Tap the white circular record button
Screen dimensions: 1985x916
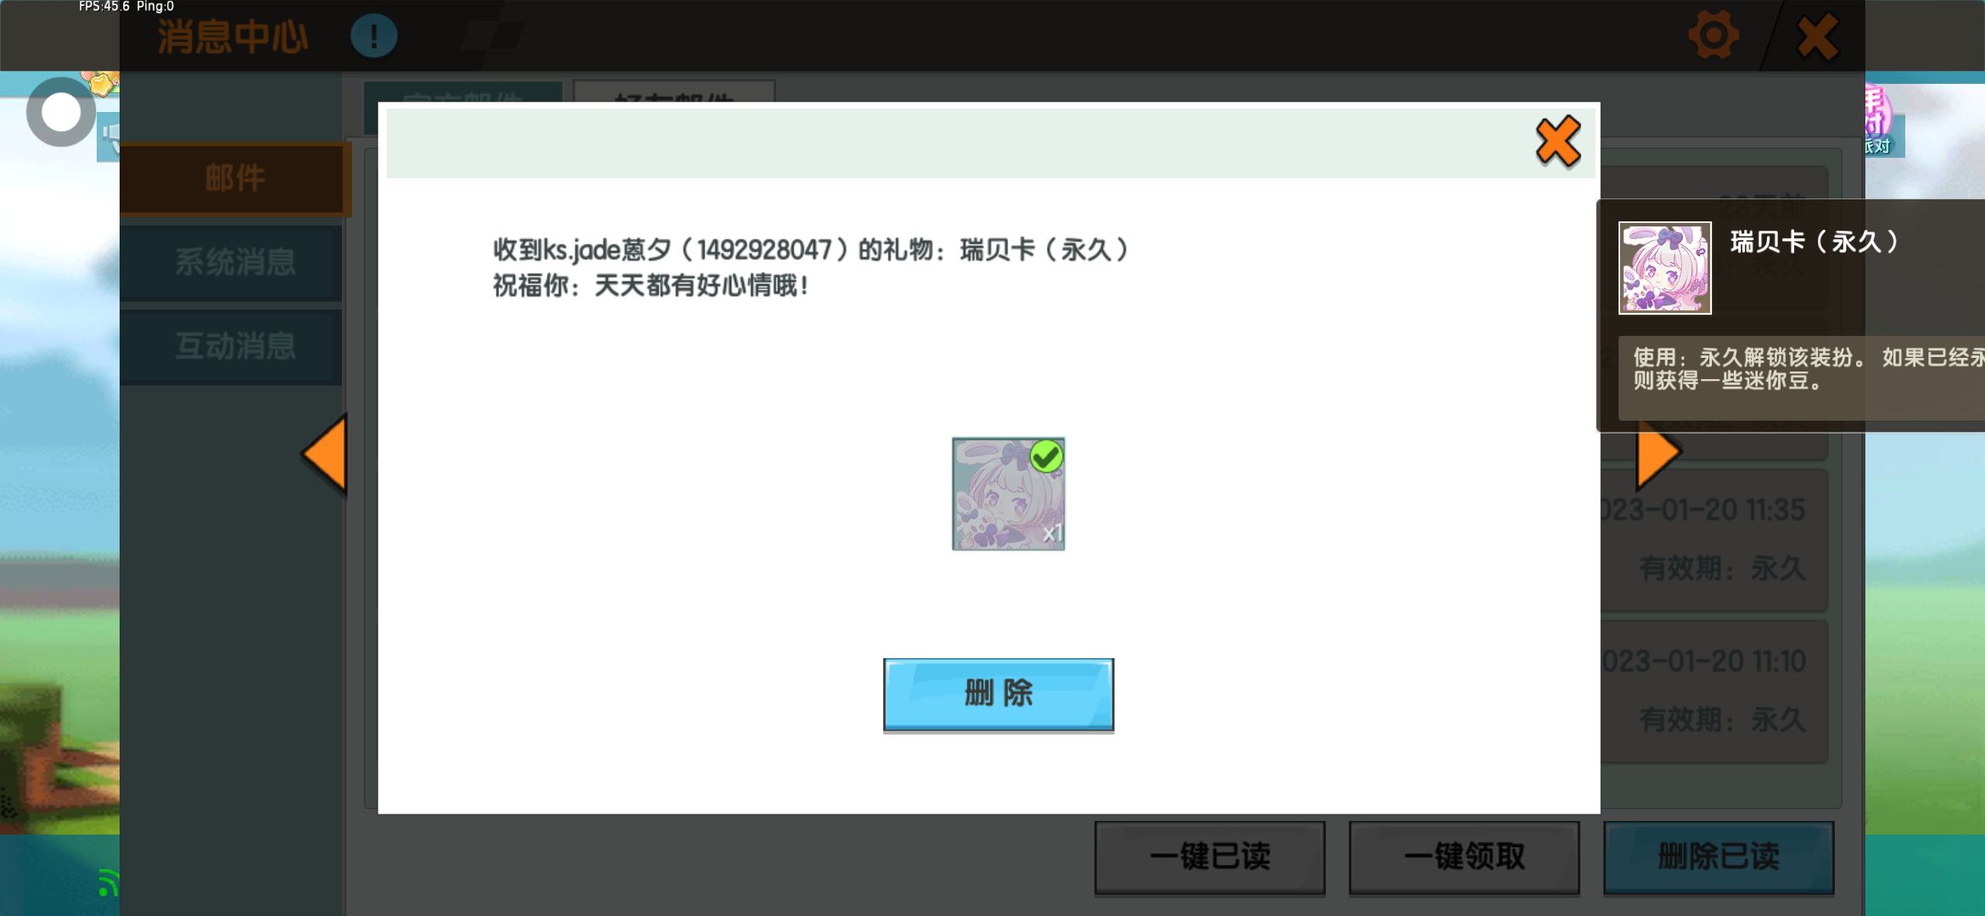tap(60, 112)
